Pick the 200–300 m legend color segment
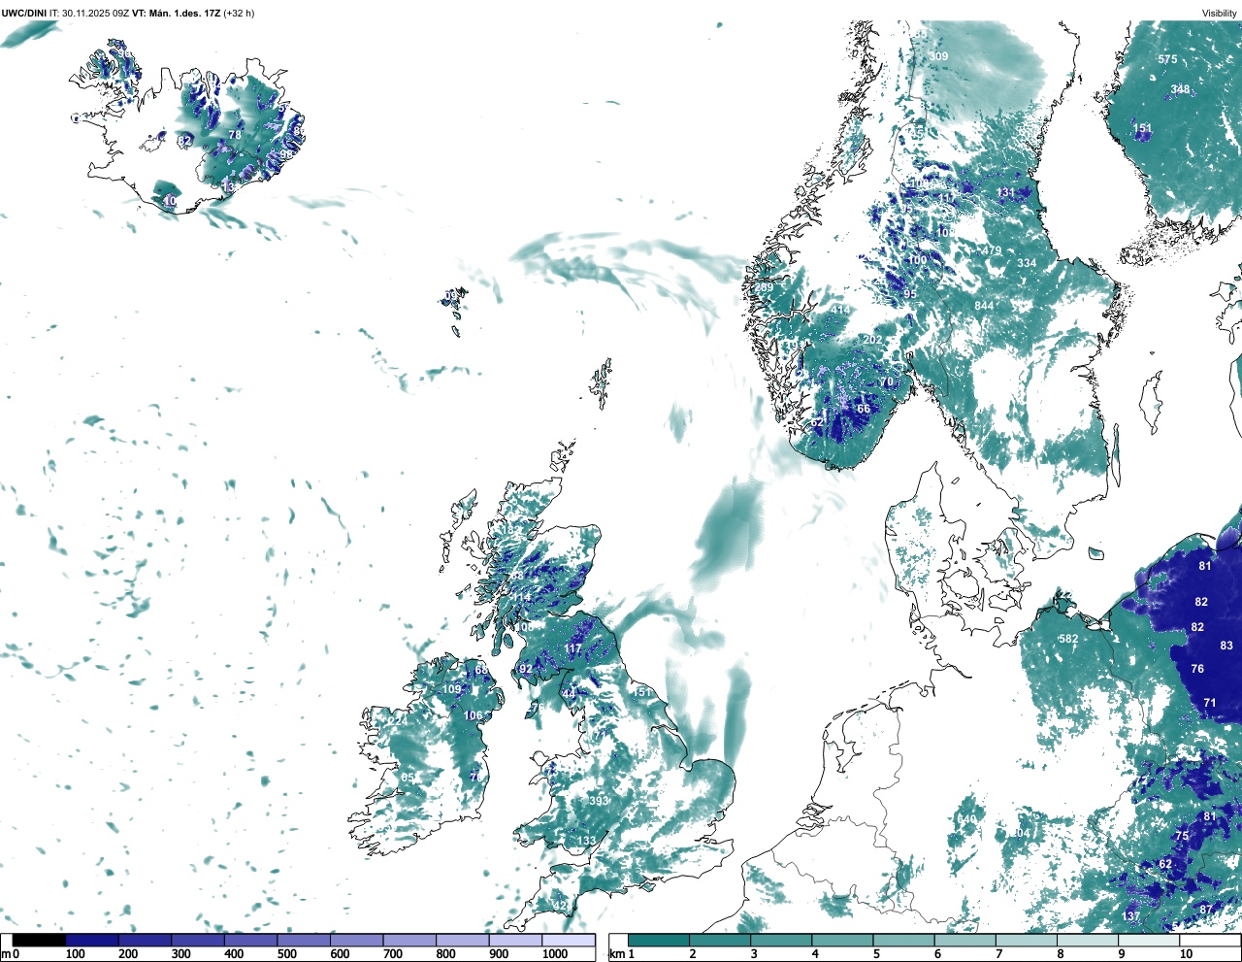The height and width of the screenshot is (962, 1242). click(x=145, y=941)
